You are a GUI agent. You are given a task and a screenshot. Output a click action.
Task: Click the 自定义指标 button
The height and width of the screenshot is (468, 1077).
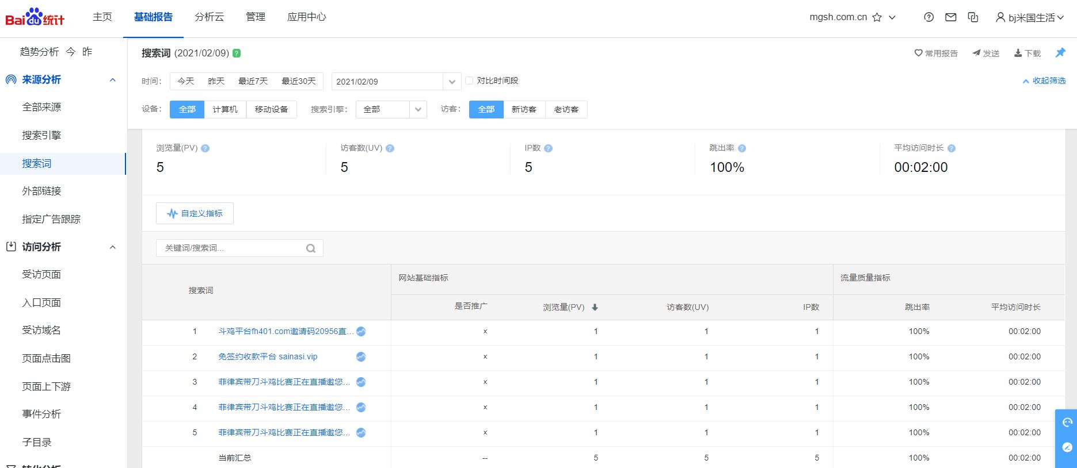[195, 213]
